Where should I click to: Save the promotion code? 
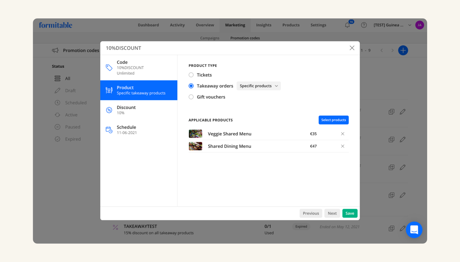350,214
